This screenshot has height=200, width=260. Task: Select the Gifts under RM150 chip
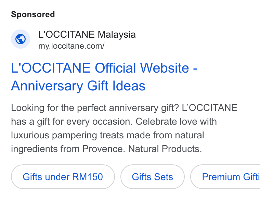click(63, 177)
